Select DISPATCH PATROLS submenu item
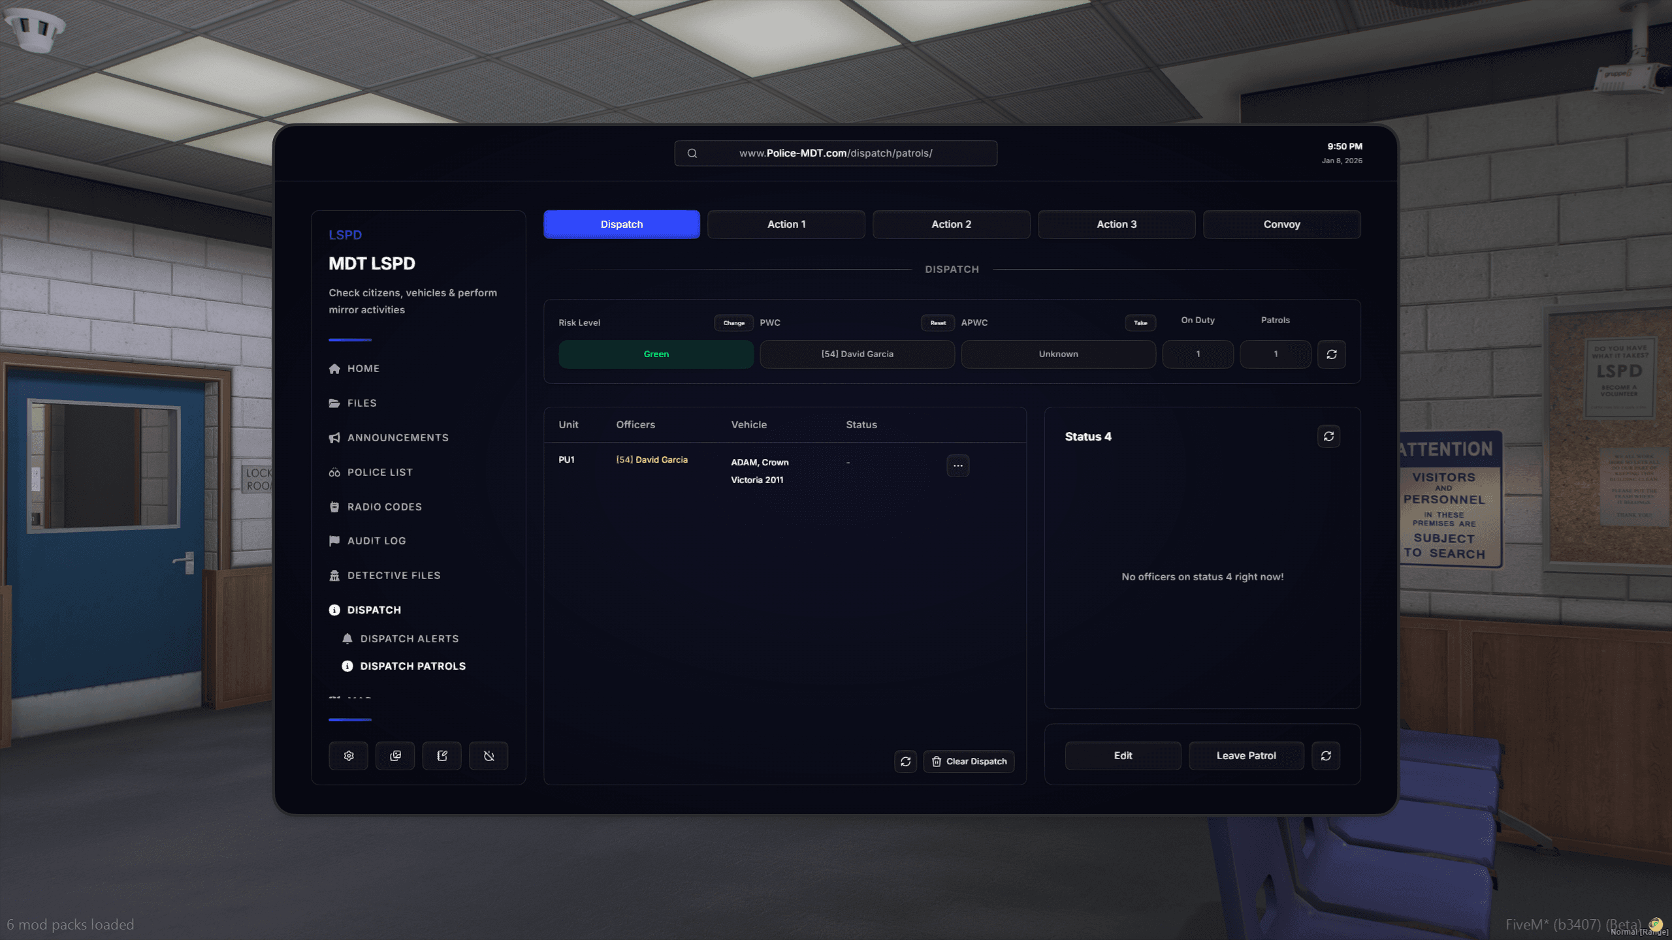The height and width of the screenshot is (940, 1672). coord(404,666)
